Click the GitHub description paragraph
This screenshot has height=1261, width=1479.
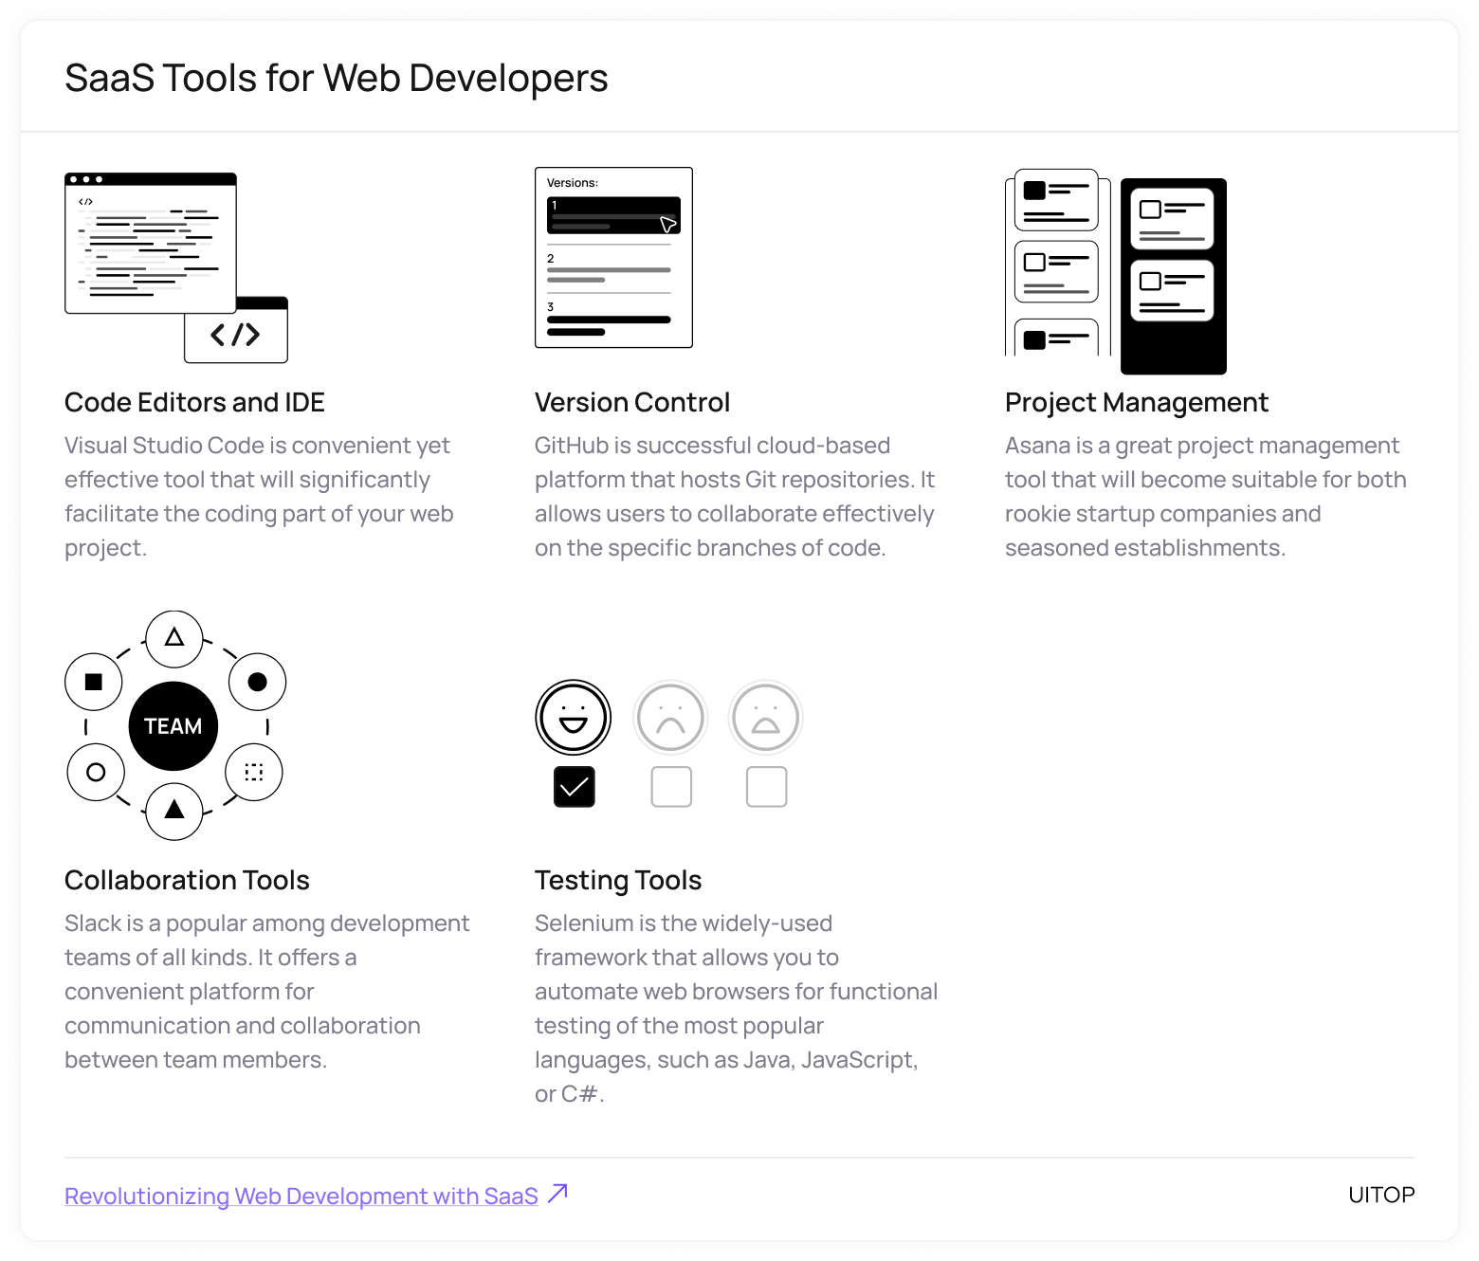(735, 497)
